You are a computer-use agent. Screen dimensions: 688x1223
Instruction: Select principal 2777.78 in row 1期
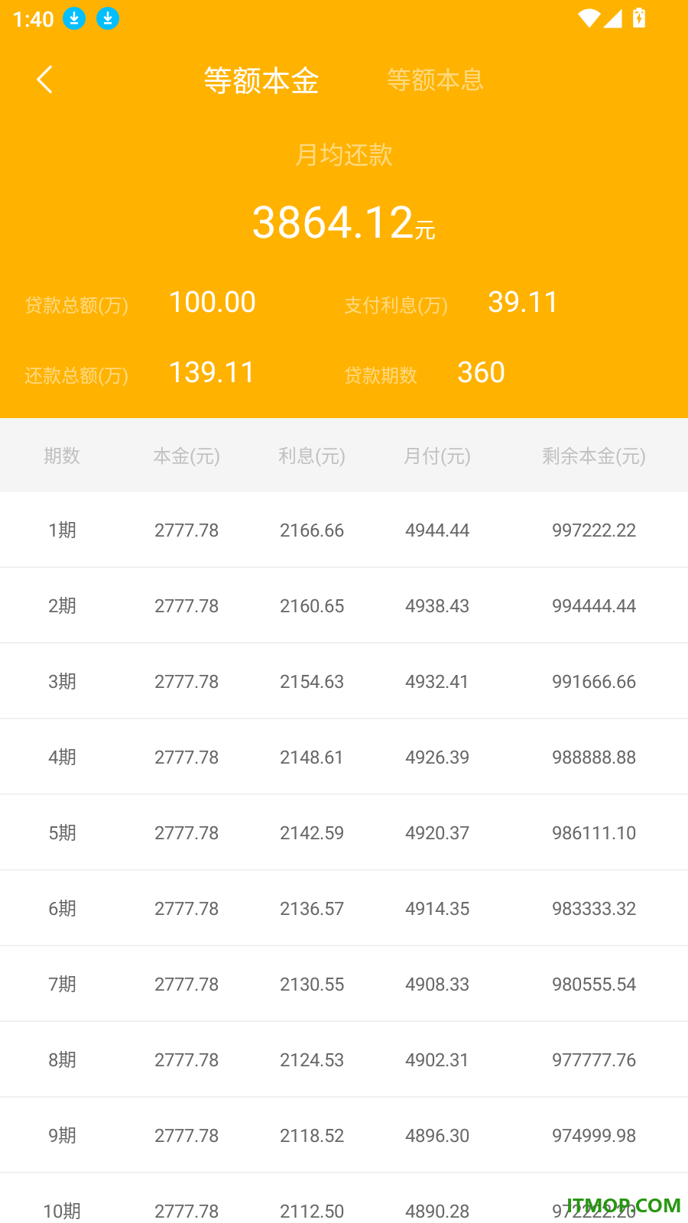click(x=187, y=530)
